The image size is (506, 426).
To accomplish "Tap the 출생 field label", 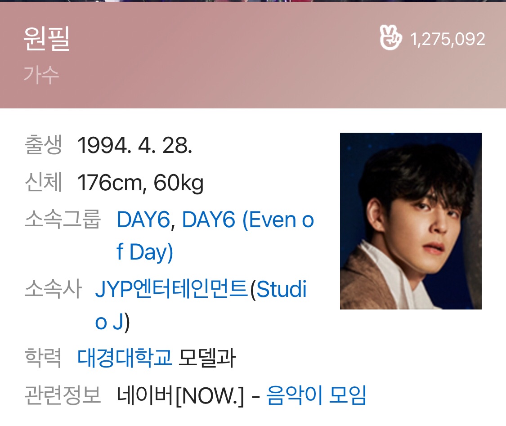I will [x=43, y=145].
